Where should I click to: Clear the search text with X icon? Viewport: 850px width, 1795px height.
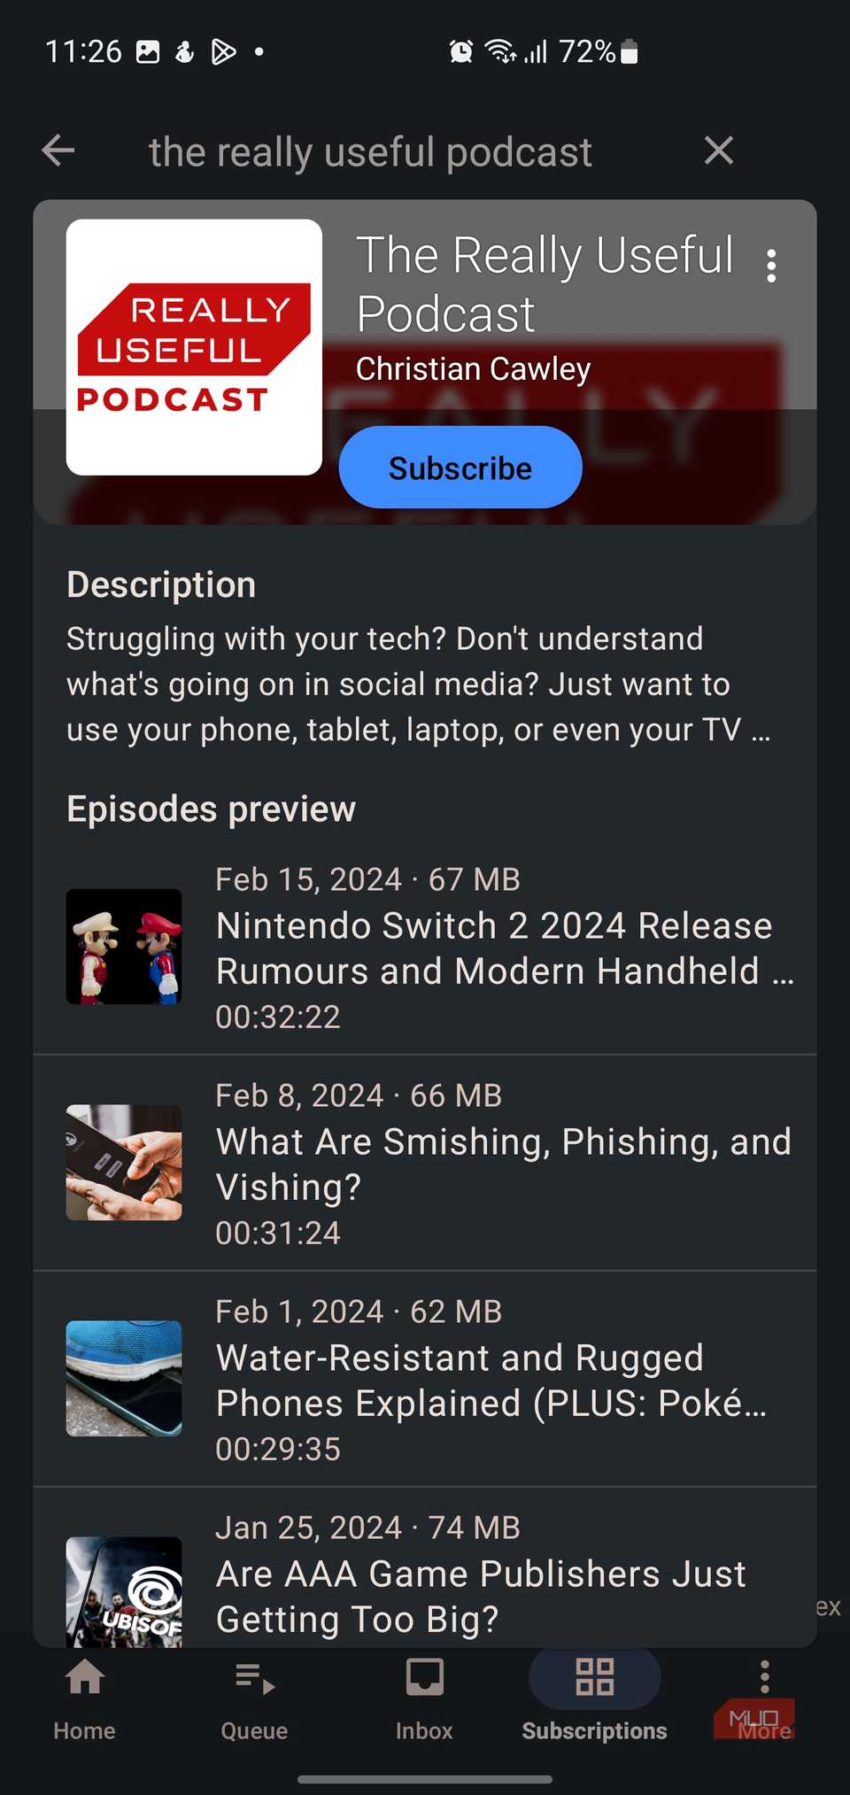718,151
